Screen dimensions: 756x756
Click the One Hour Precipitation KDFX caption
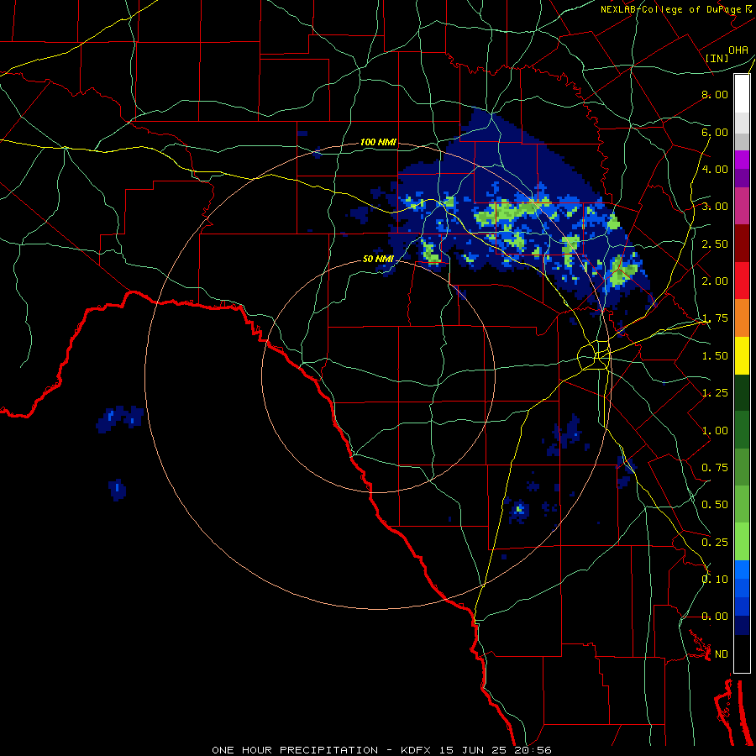click(381, 750)
